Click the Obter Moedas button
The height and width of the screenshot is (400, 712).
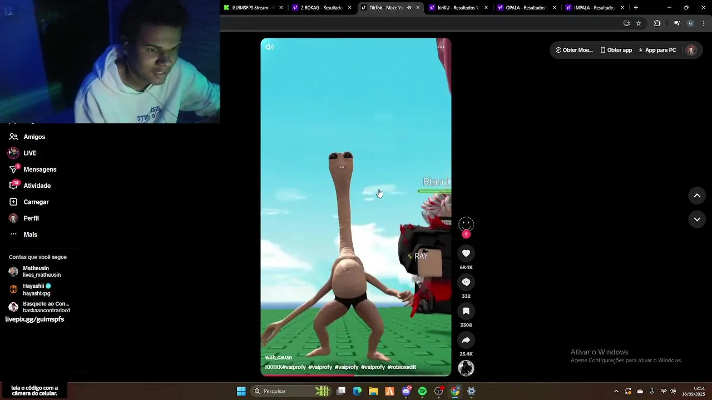click(x=574, y=50)
